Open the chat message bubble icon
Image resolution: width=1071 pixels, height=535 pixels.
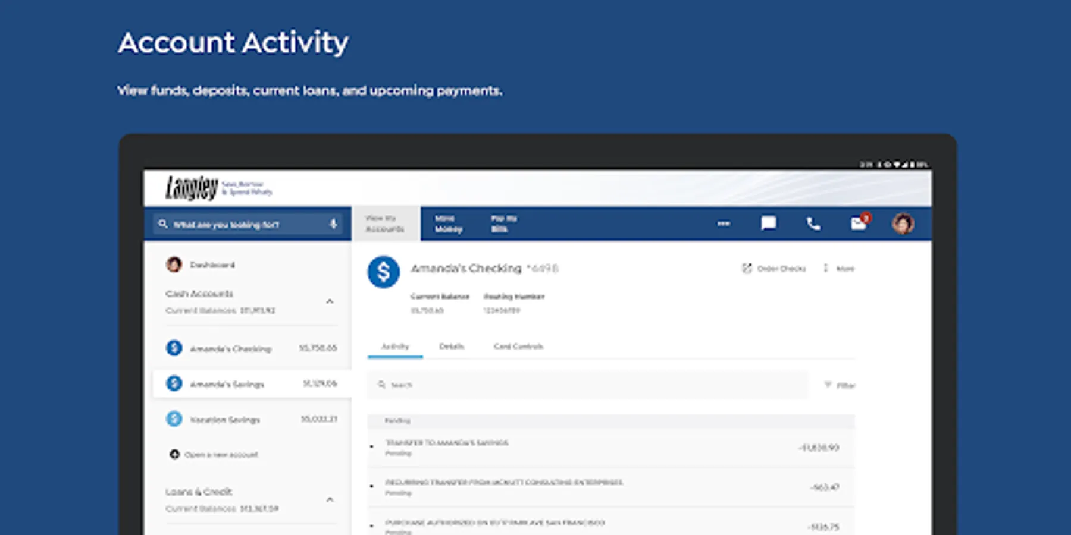tap(768, 224)
